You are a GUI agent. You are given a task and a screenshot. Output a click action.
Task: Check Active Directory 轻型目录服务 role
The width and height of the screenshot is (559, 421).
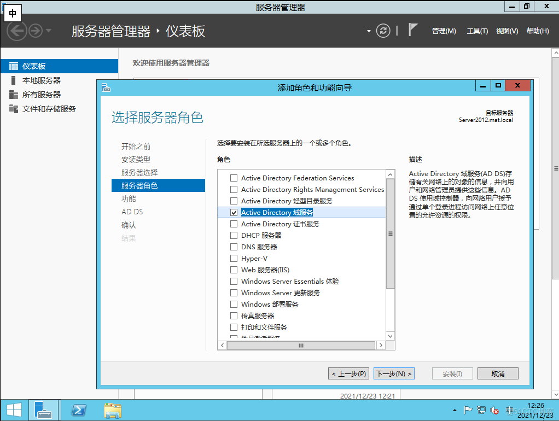234,201
